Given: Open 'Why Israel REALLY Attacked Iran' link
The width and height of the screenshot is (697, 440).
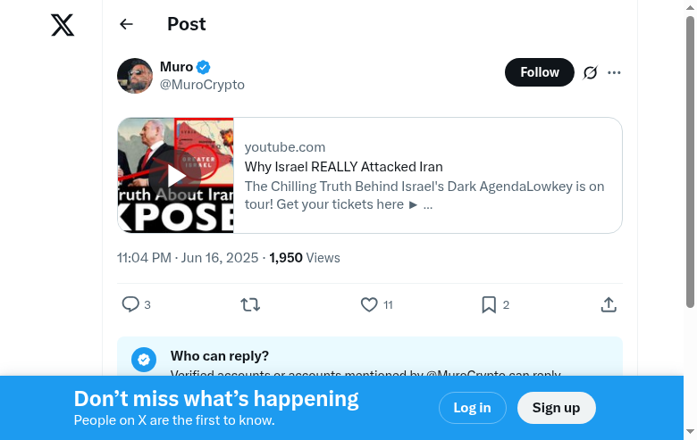Looking at the screenshot, I should tap(344, 167).
